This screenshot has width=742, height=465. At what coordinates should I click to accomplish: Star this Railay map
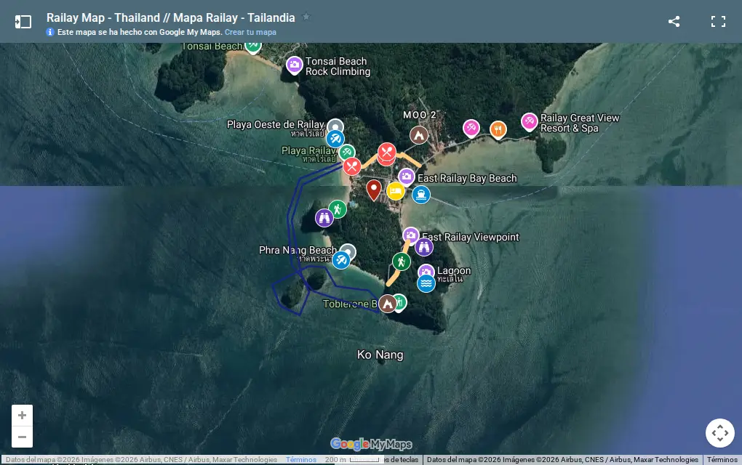click(x=307, y=17)
